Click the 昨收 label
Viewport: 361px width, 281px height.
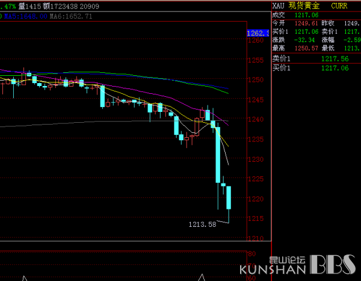(x=328, y=23)
